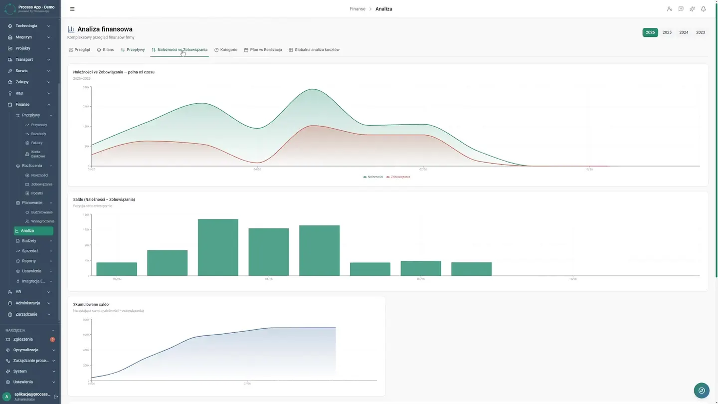Collapse the NARZĘDZIA section chevron
Image resolution: width=718 pixels, height=404 pixels.
[53, 330]
